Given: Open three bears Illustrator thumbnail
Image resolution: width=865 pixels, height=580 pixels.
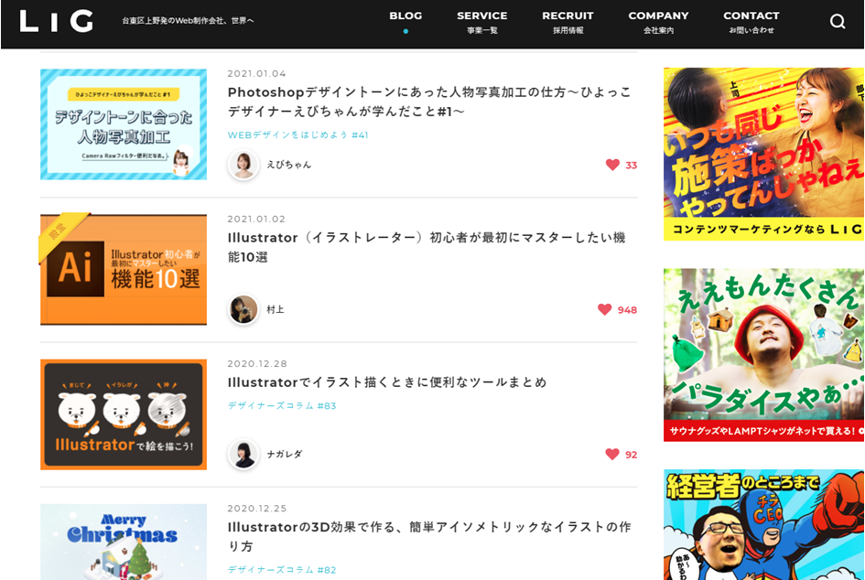Looking at the screenshot, I should (124, 414).
